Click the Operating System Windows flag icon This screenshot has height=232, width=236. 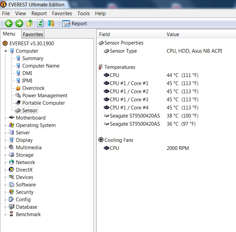point(11,125)
